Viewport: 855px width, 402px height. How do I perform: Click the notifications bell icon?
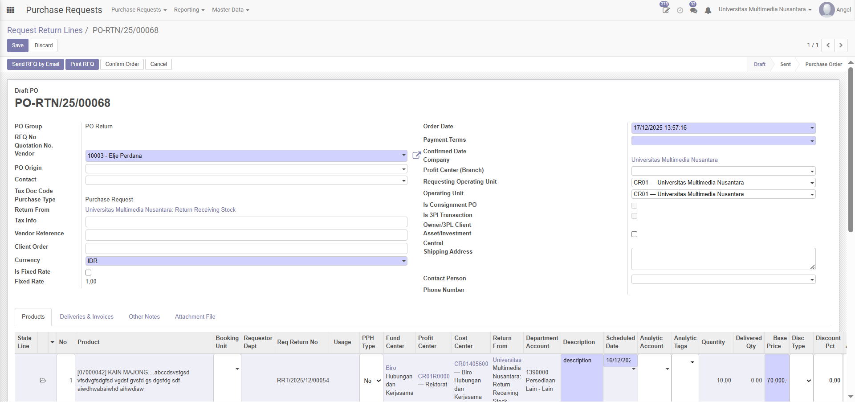(x=708, y=10)
